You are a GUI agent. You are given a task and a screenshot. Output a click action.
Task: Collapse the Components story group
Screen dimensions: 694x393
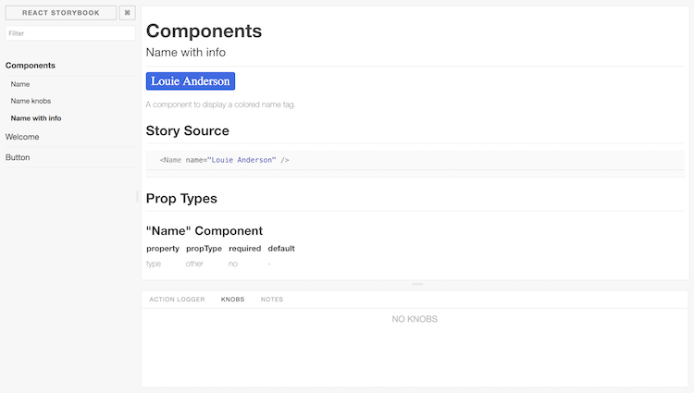coord(31,66)
